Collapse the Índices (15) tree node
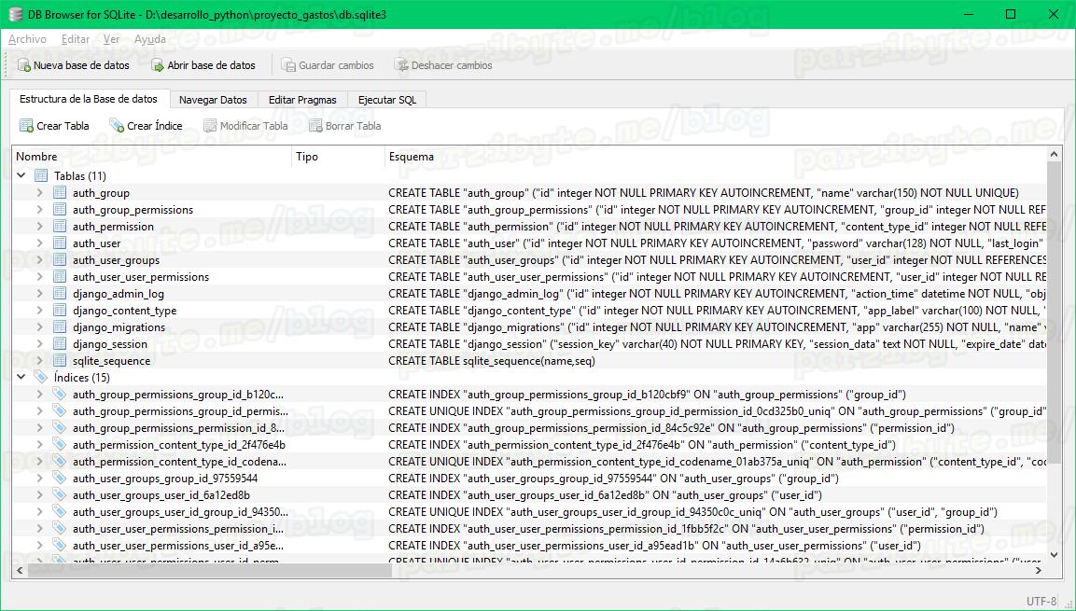This screenshot has width=1076, height=611. 21,378
